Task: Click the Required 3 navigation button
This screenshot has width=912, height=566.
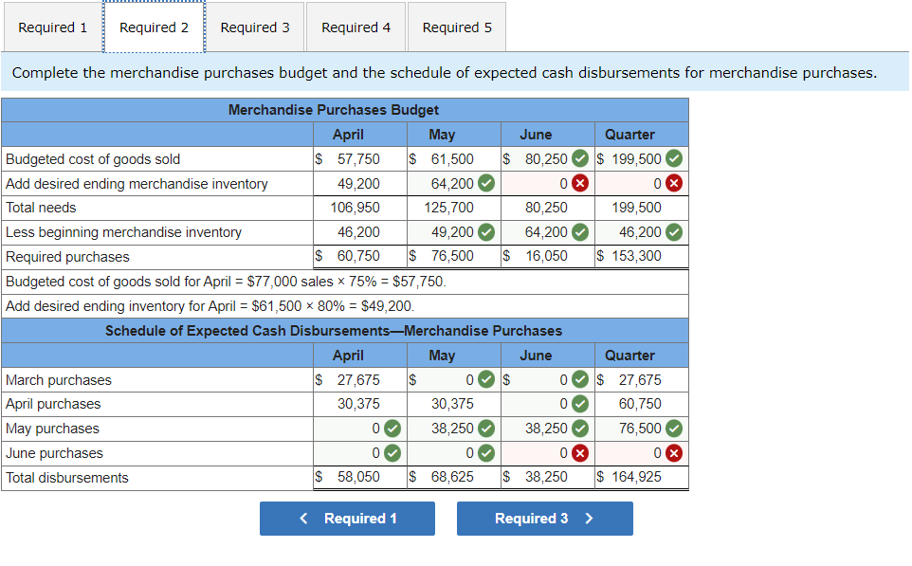Action: coord(544,519)
